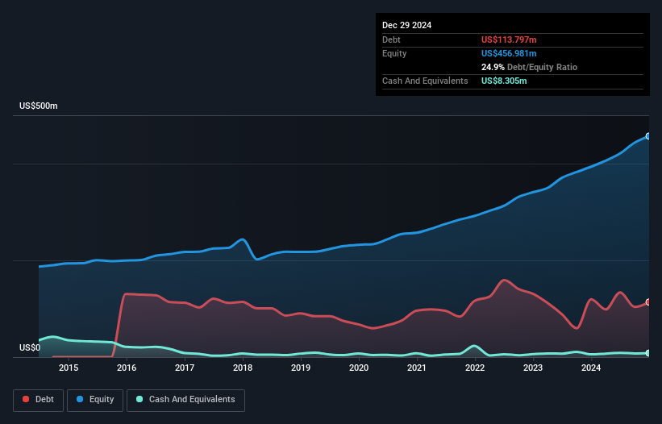Toggle Cash And Equivalents legend button
The height and width of the screenshot is (424, 662).
click(185, 400)
